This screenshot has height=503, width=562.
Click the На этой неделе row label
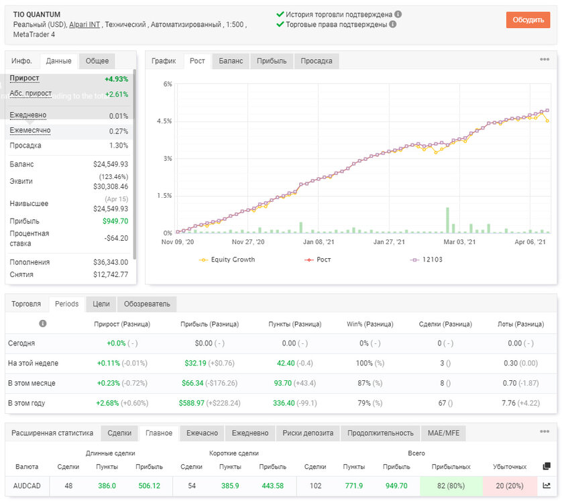[33, 364]
